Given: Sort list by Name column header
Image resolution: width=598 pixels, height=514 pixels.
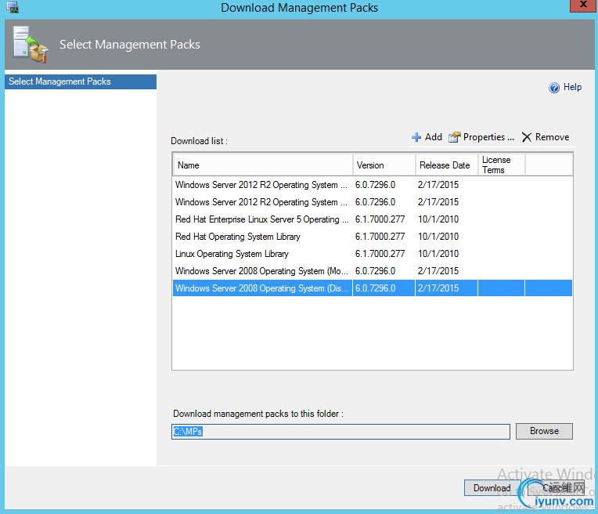Looking at the screenshot, I should [x=262, y=165].
